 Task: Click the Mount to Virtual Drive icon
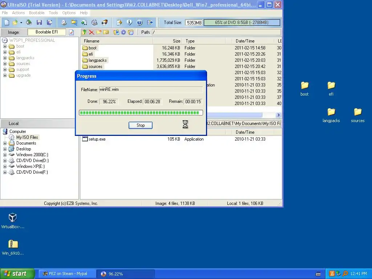pyautogui.click(x=94, y=23)
